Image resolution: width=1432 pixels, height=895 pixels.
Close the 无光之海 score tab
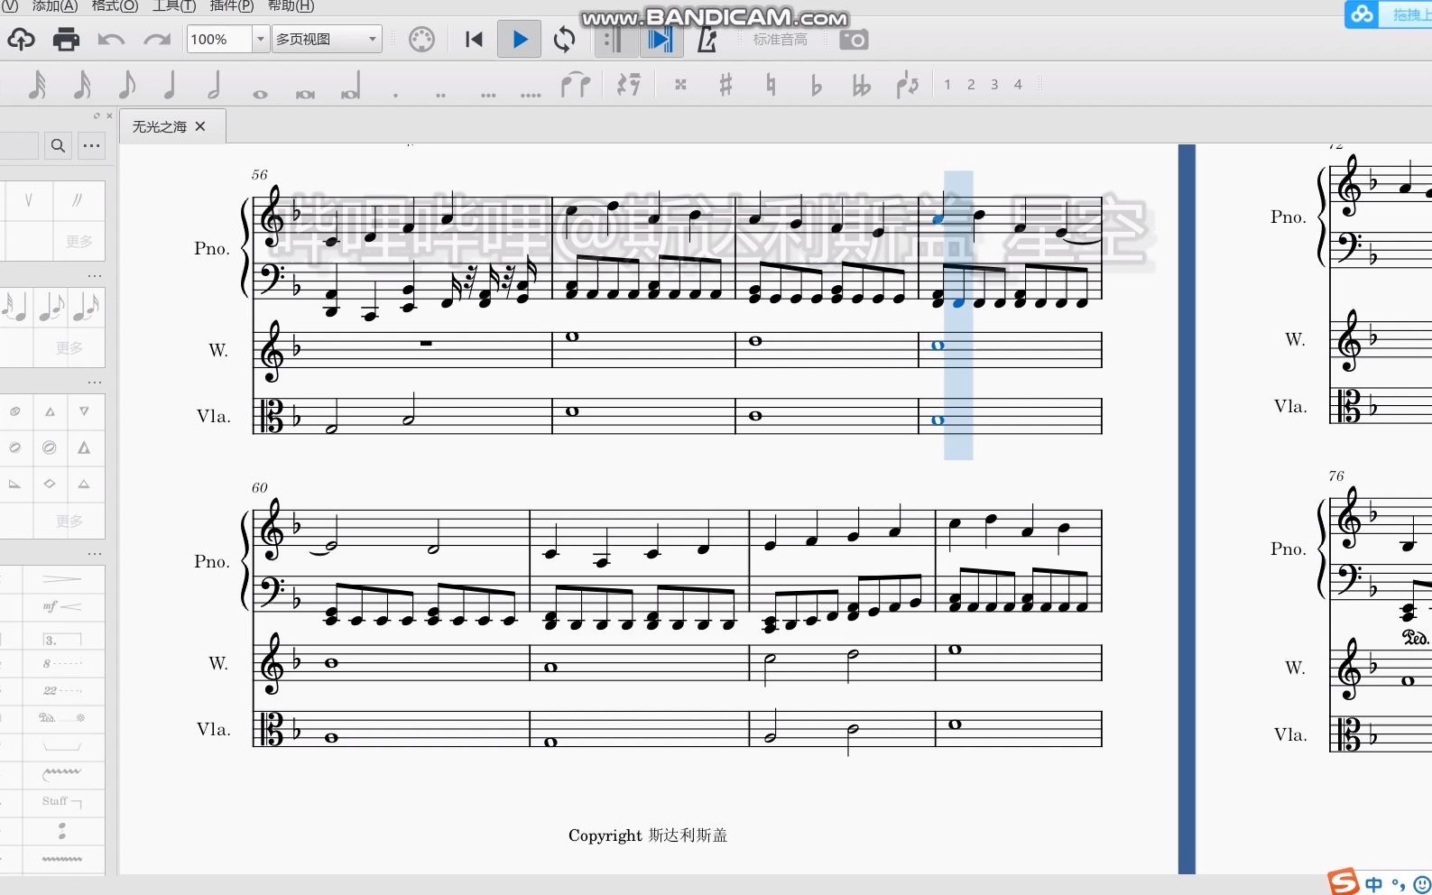(200, 126)
